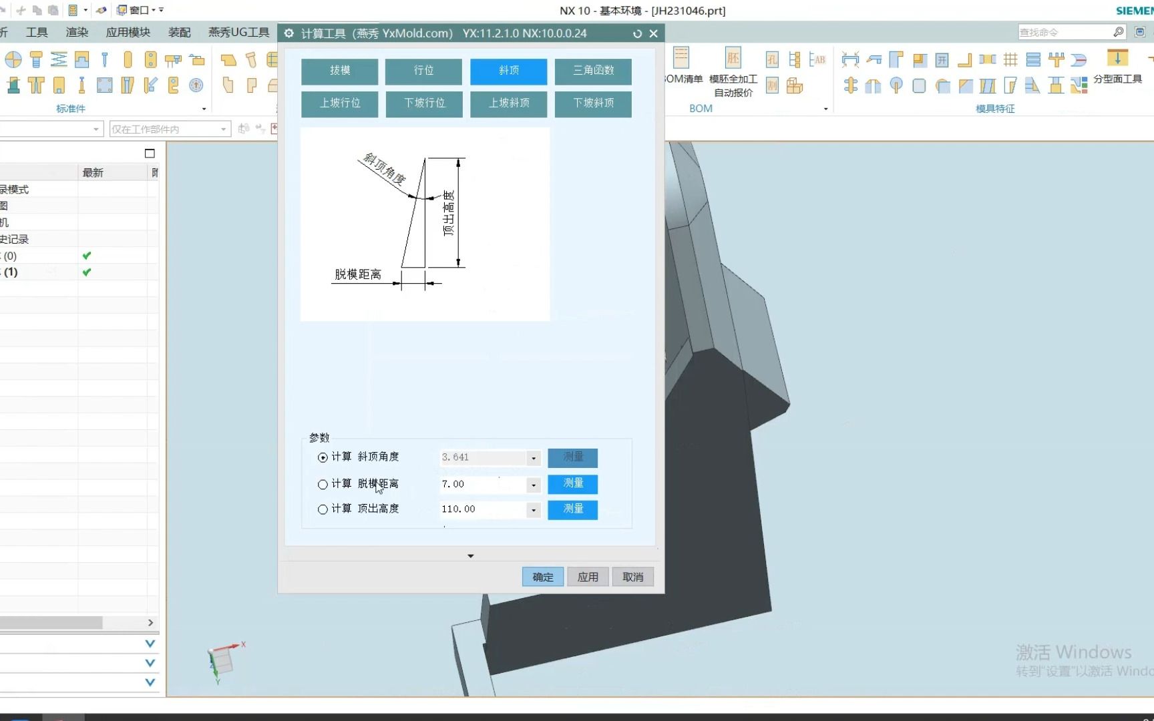Select the 计算 脱模距离 radio button
The image size is (1154, 721).
(323, 484)
